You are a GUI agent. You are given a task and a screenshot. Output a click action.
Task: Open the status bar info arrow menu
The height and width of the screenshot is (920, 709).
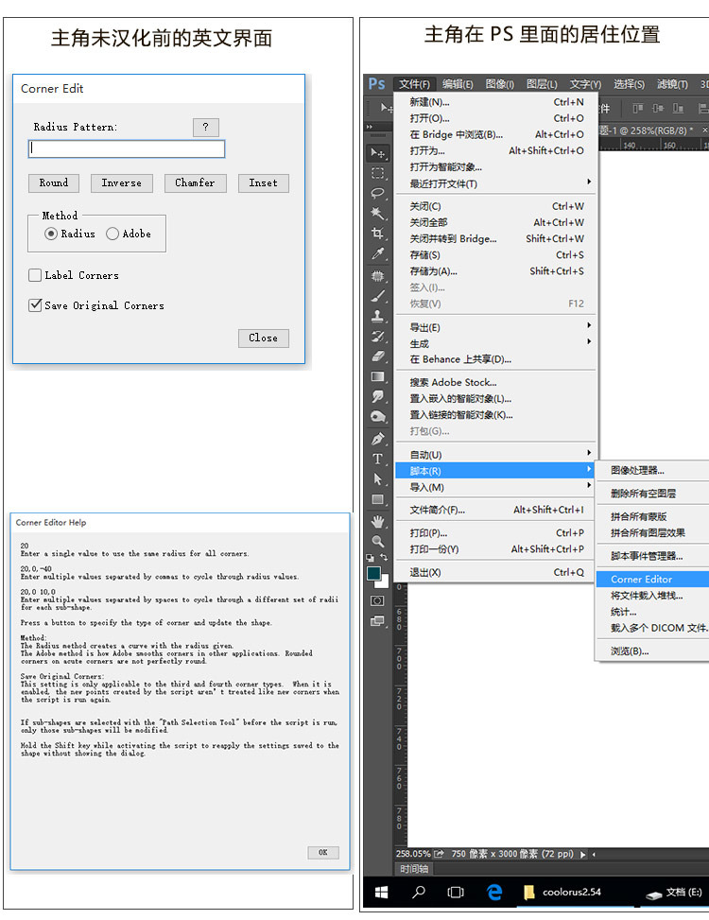(x=582, y=855)
